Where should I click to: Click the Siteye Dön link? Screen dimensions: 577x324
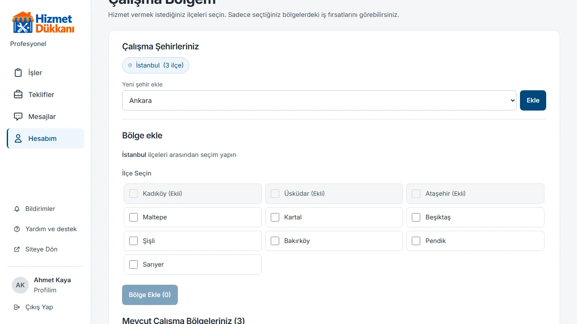tap(46, 249)
